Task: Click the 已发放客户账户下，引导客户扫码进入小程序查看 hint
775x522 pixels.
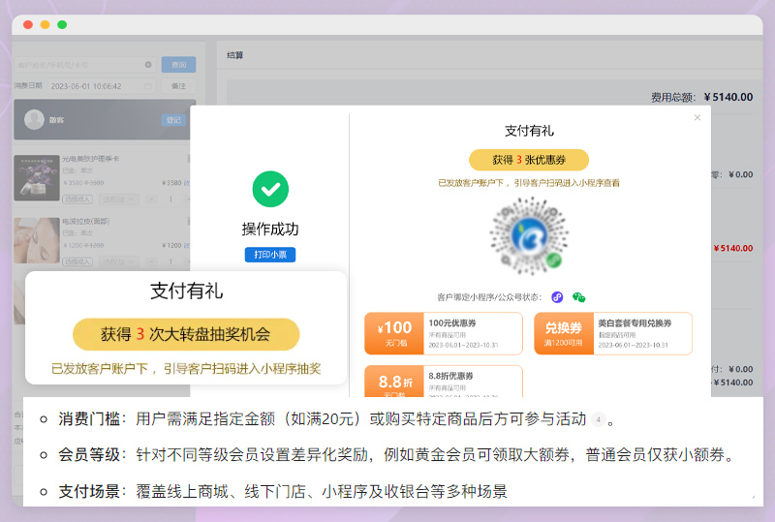Action: tap(529, 183)
